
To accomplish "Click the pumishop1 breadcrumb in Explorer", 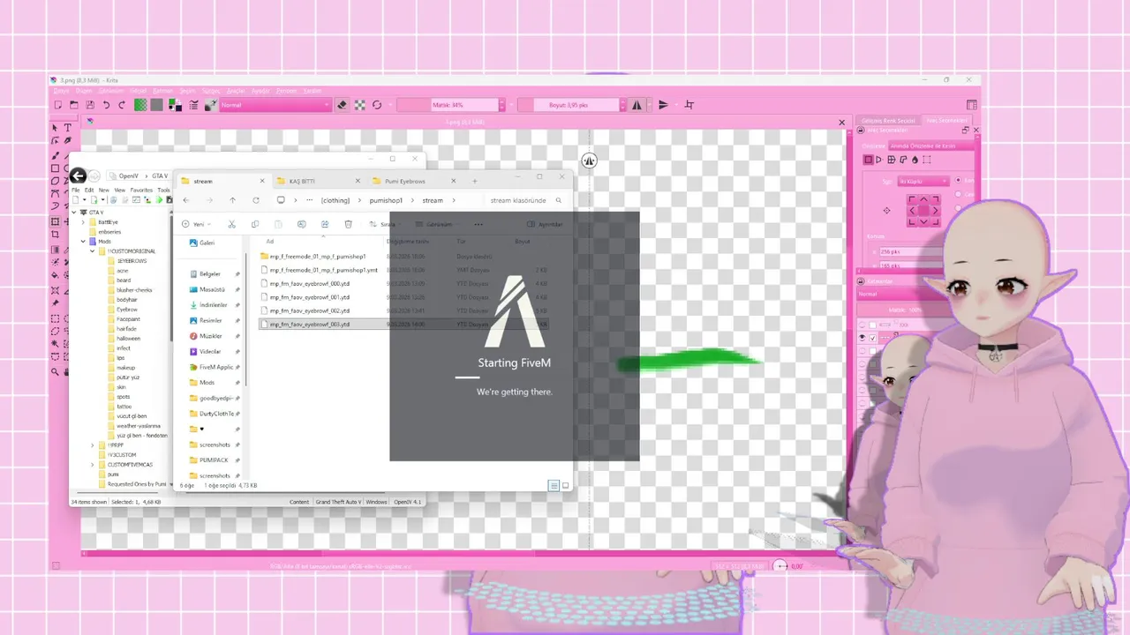I will [x=386, y=200].
